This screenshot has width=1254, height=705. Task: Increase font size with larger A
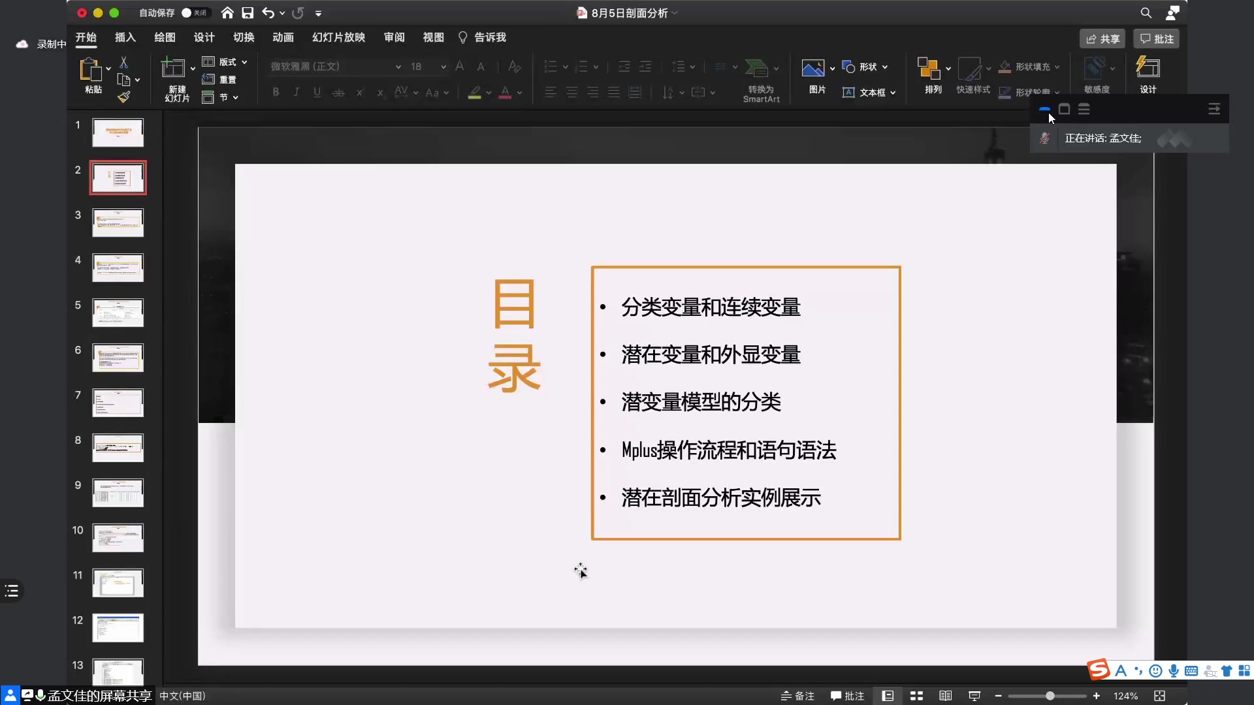pyautogui.click(x=460, y=66)
